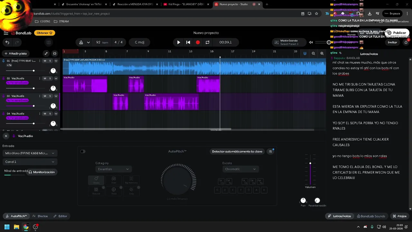This screenshot has height=232, width=412.
Task: Return playhead to start
Action: (188, 42)
